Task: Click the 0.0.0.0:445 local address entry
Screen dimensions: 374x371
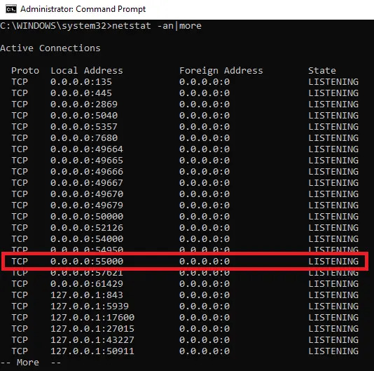Action: click(81, 93)
